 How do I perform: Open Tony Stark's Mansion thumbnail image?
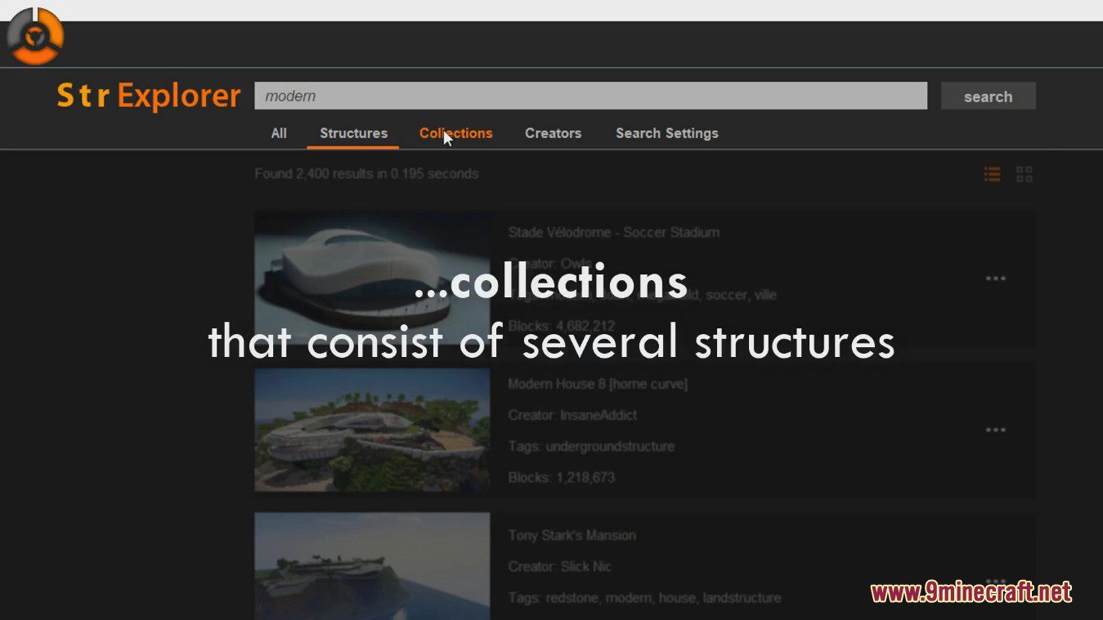click(372, 565)
